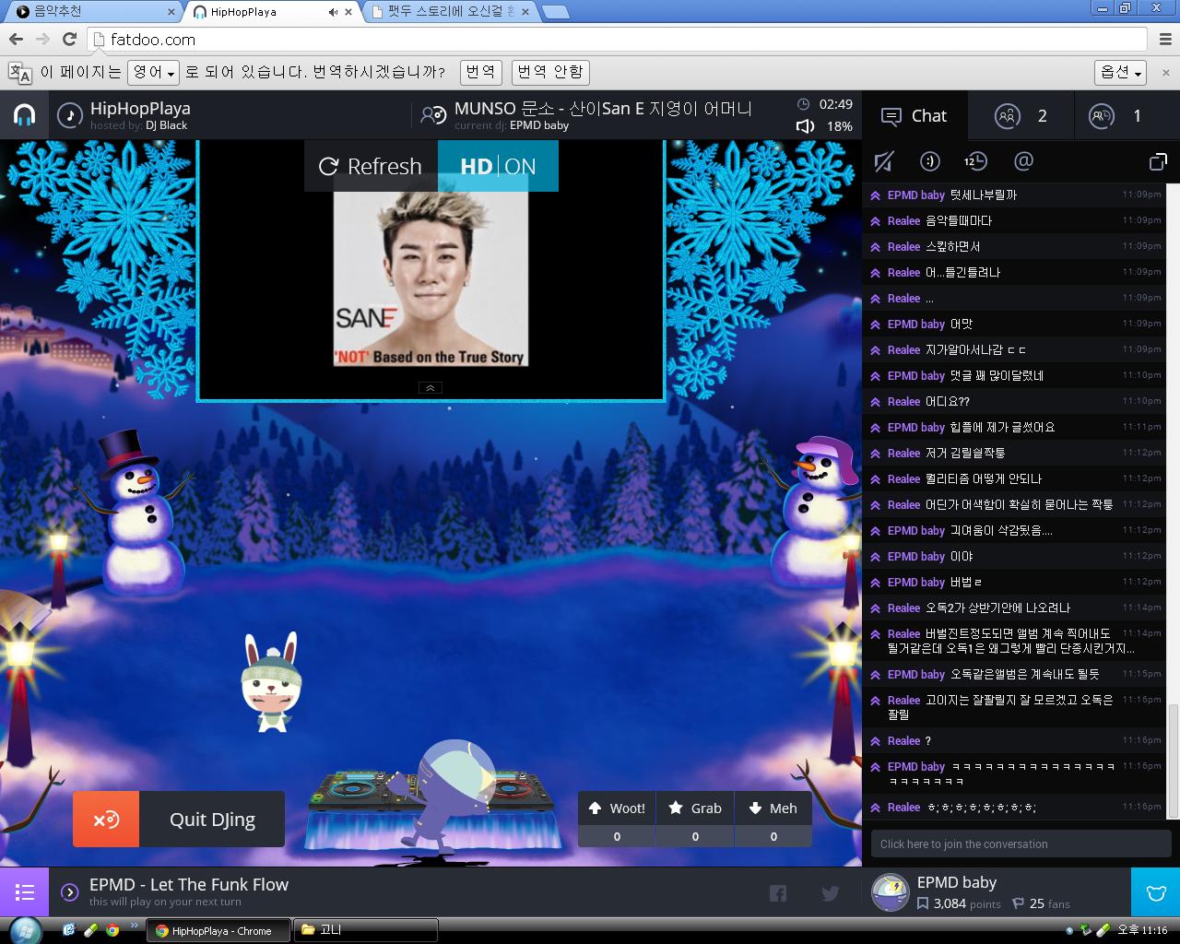The image size is (1180, 944).
Task: Click the volume speaker icon at 18%
Action: (x=805, y=126)
